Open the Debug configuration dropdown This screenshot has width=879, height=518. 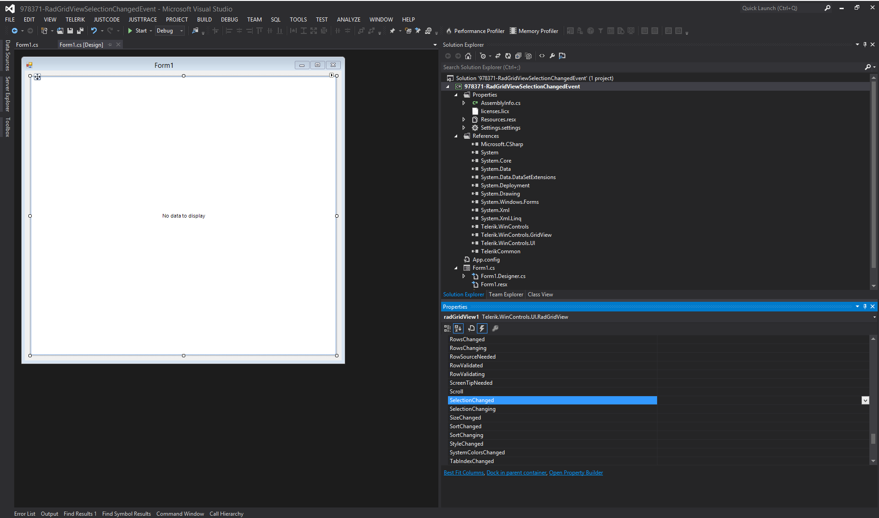click(x=182, y=31)
